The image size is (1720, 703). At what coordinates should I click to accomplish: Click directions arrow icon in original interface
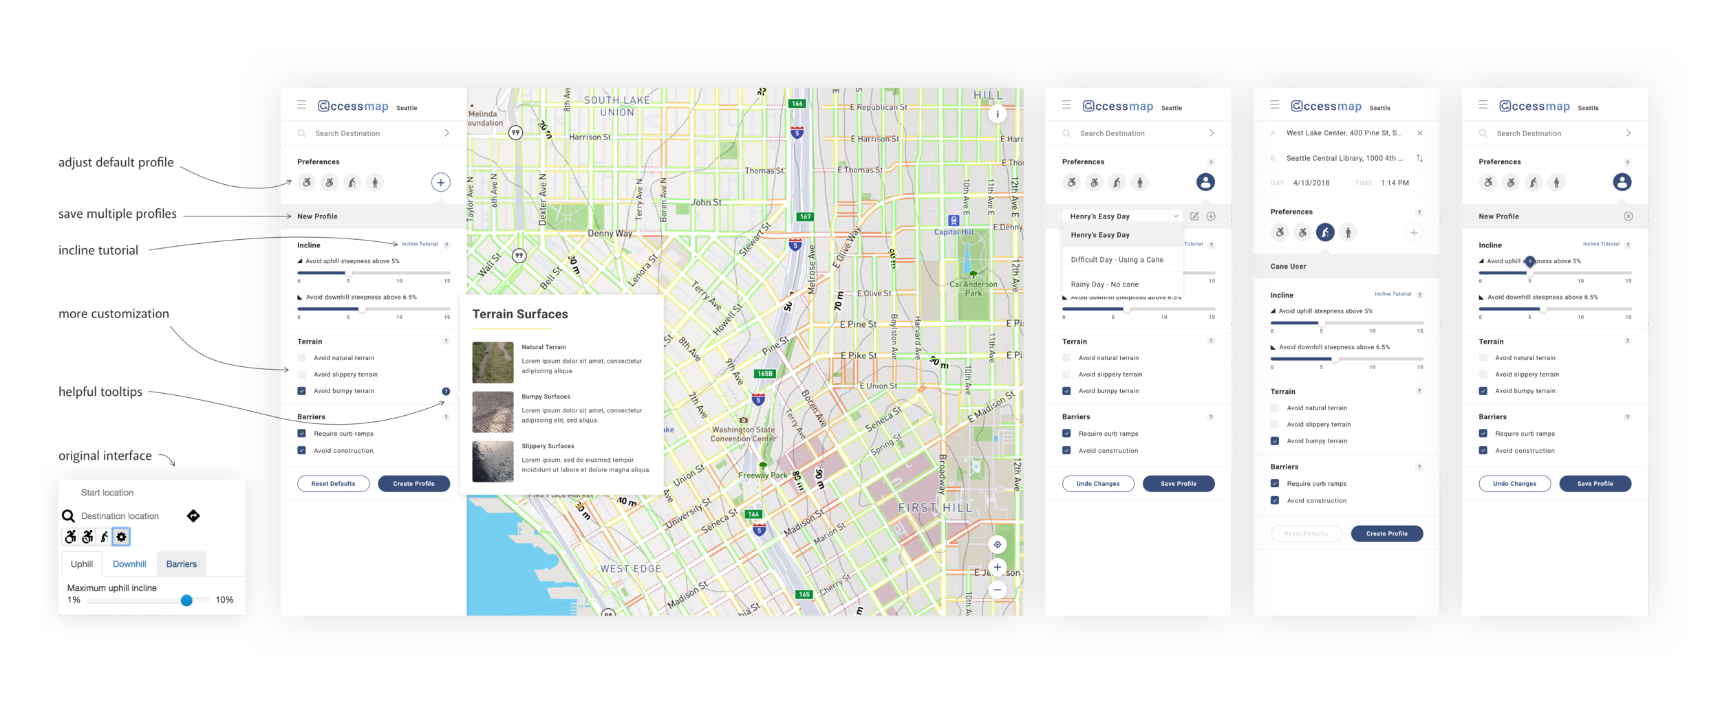click(193, 515)
